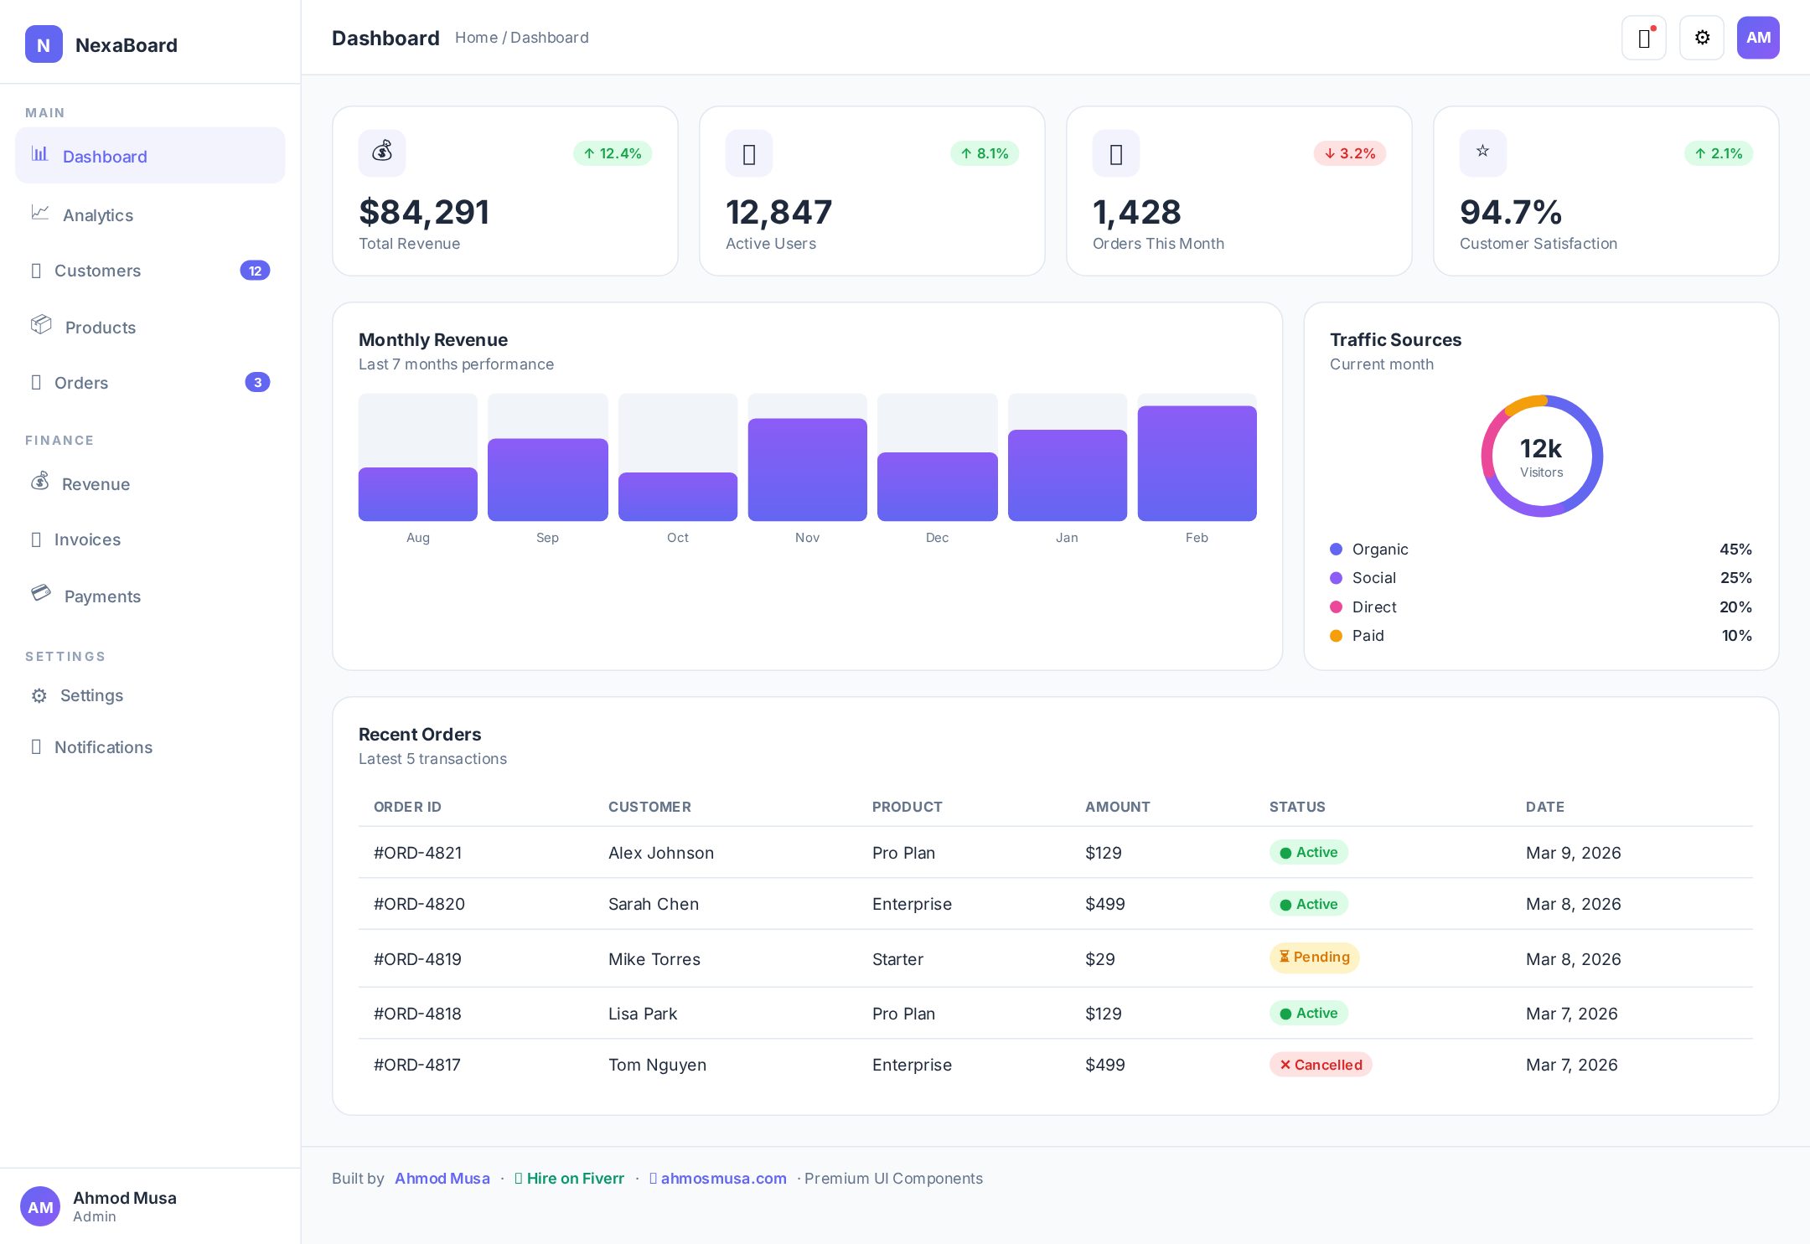The height and width of the screenshot is (1244, 1810).
Task: Open Notifications in sidebar
Action: (150, 747)
